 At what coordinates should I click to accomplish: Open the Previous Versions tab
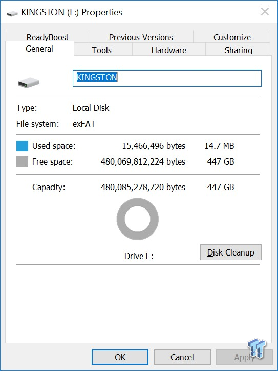tap(141, 37)
